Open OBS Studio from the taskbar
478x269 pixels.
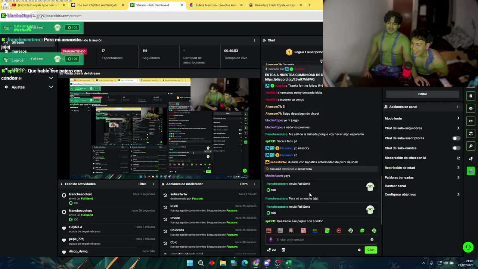tap(277, 263)
